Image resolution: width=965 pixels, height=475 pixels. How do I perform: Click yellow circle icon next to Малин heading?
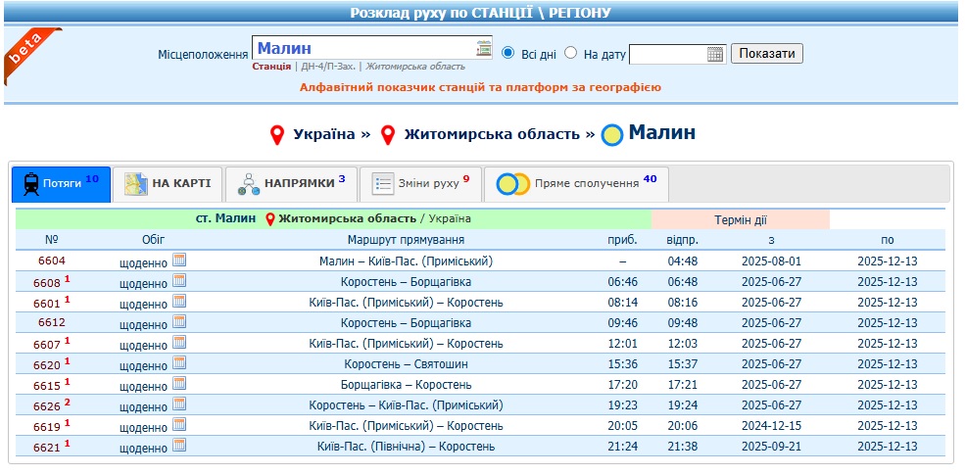[612, 135]
